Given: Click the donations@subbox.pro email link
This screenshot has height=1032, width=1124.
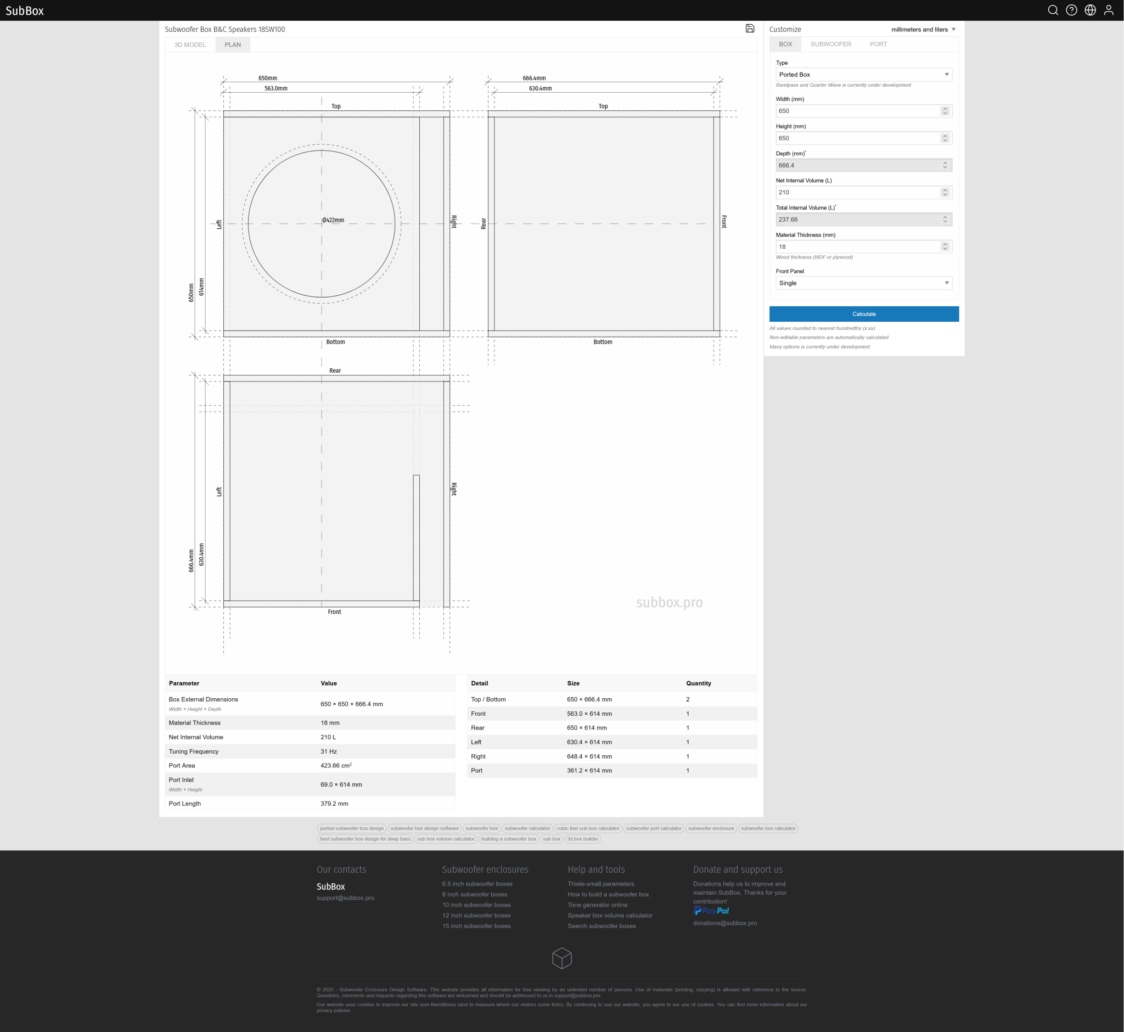Looking at the screenshot, I should pyautogui.click(x=725, y=923).
